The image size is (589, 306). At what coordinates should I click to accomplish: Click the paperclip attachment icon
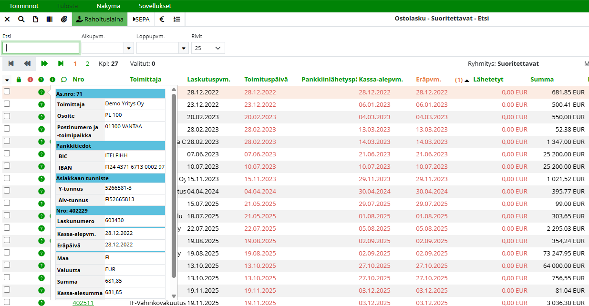coord(63,20)
